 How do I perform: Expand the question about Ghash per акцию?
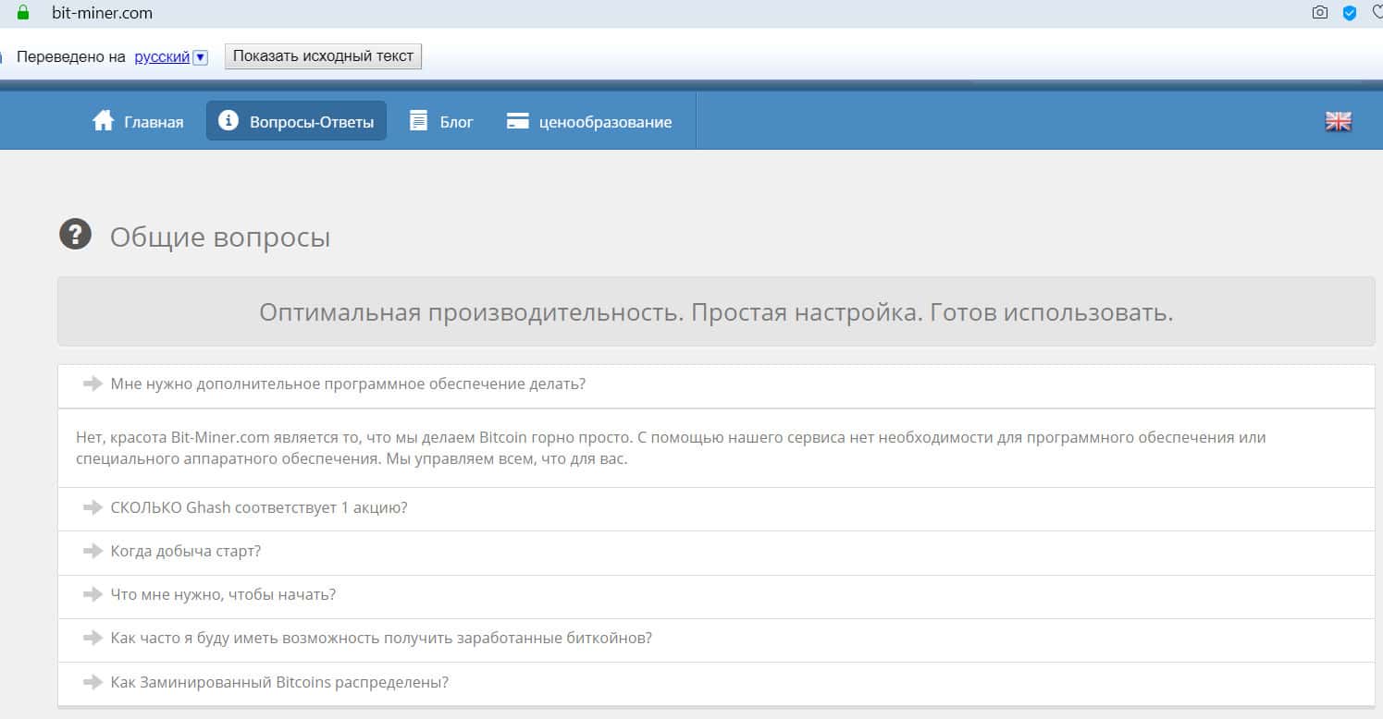coord(258,508)
